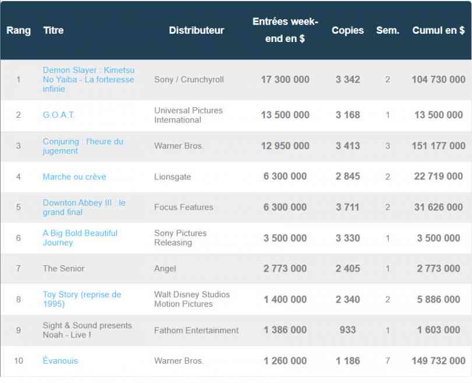Select The Senior title text

click(x=64, y=268)
